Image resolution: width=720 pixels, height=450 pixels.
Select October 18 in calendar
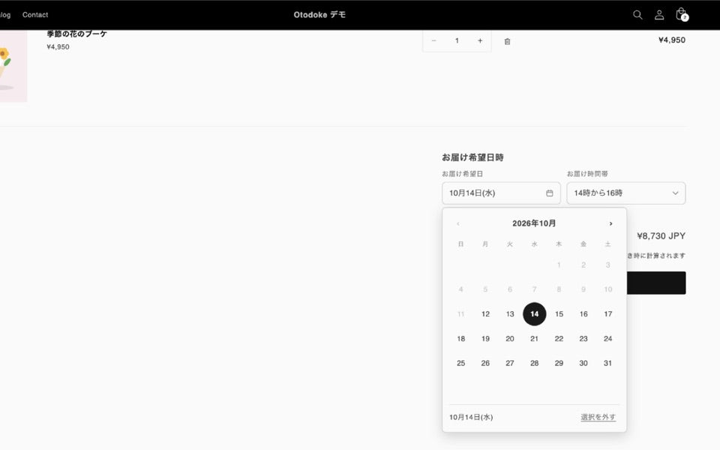[x=461, y=339]
